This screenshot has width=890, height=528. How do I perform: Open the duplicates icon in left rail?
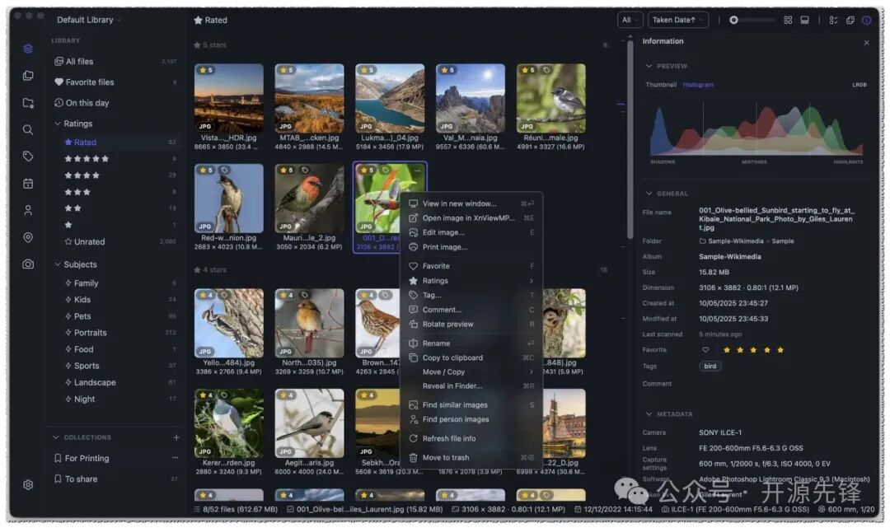[28, 76]
